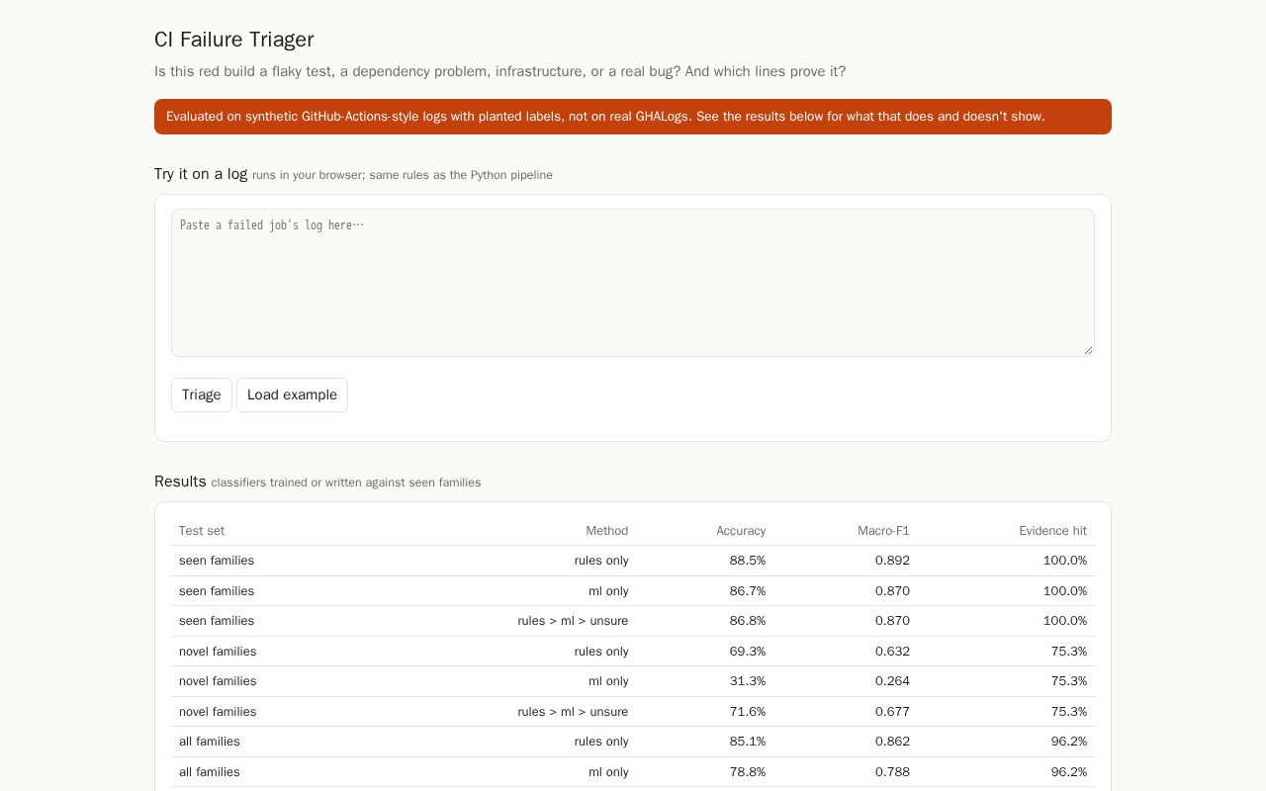Click the 'Accuracy' column header

[741, 531]
